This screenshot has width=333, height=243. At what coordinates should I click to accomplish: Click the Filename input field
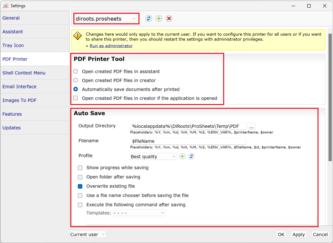tap(188, 141)
